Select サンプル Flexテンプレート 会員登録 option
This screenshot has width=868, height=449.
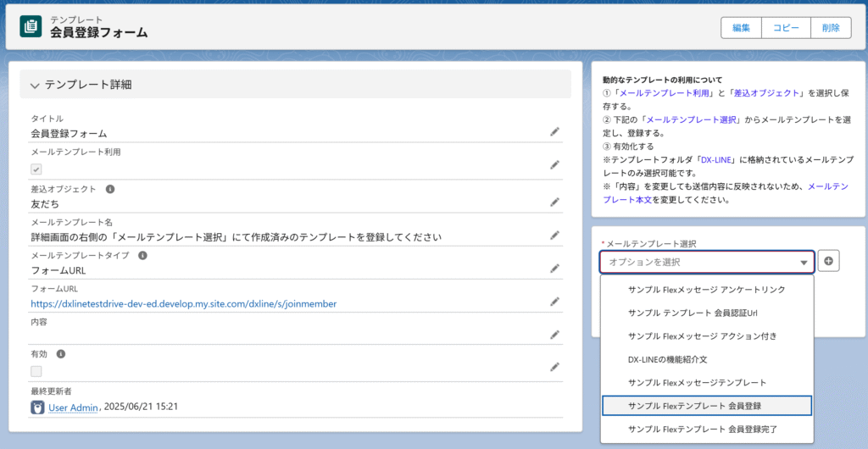point(707,406)
